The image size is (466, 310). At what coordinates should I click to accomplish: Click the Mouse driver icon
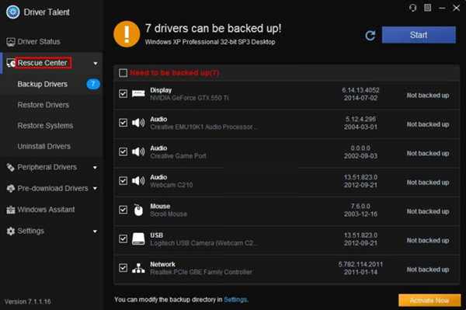click(138, 210)
